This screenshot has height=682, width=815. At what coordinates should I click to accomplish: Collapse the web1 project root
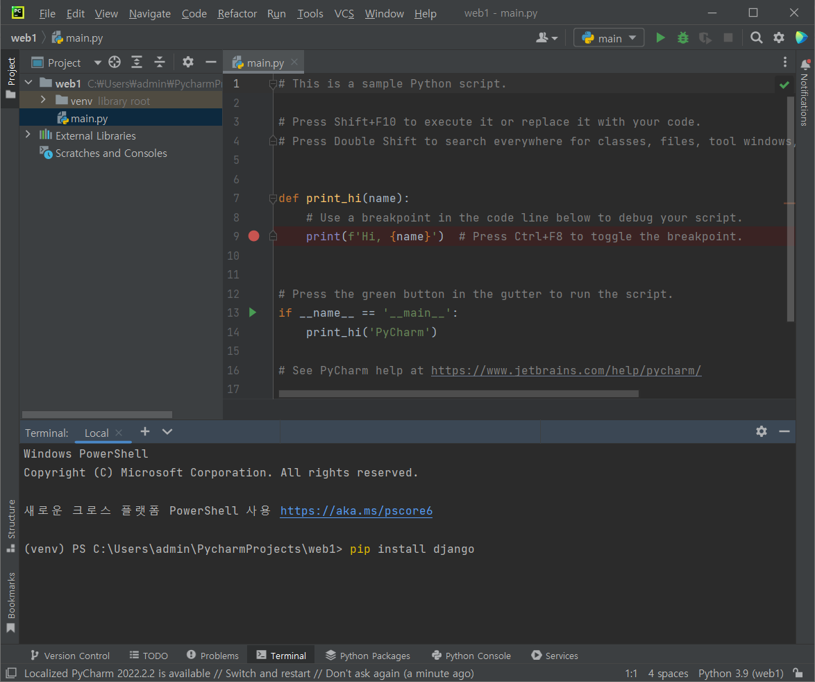tap(28, 83)
